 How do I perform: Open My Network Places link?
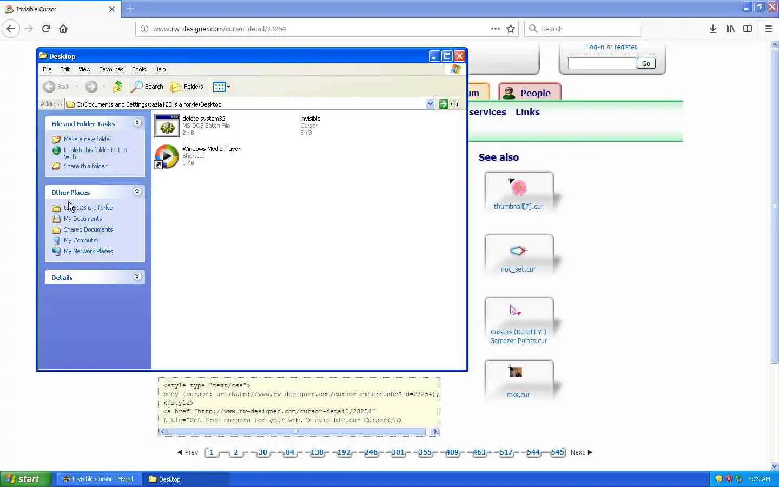click(x=88, y=251)
